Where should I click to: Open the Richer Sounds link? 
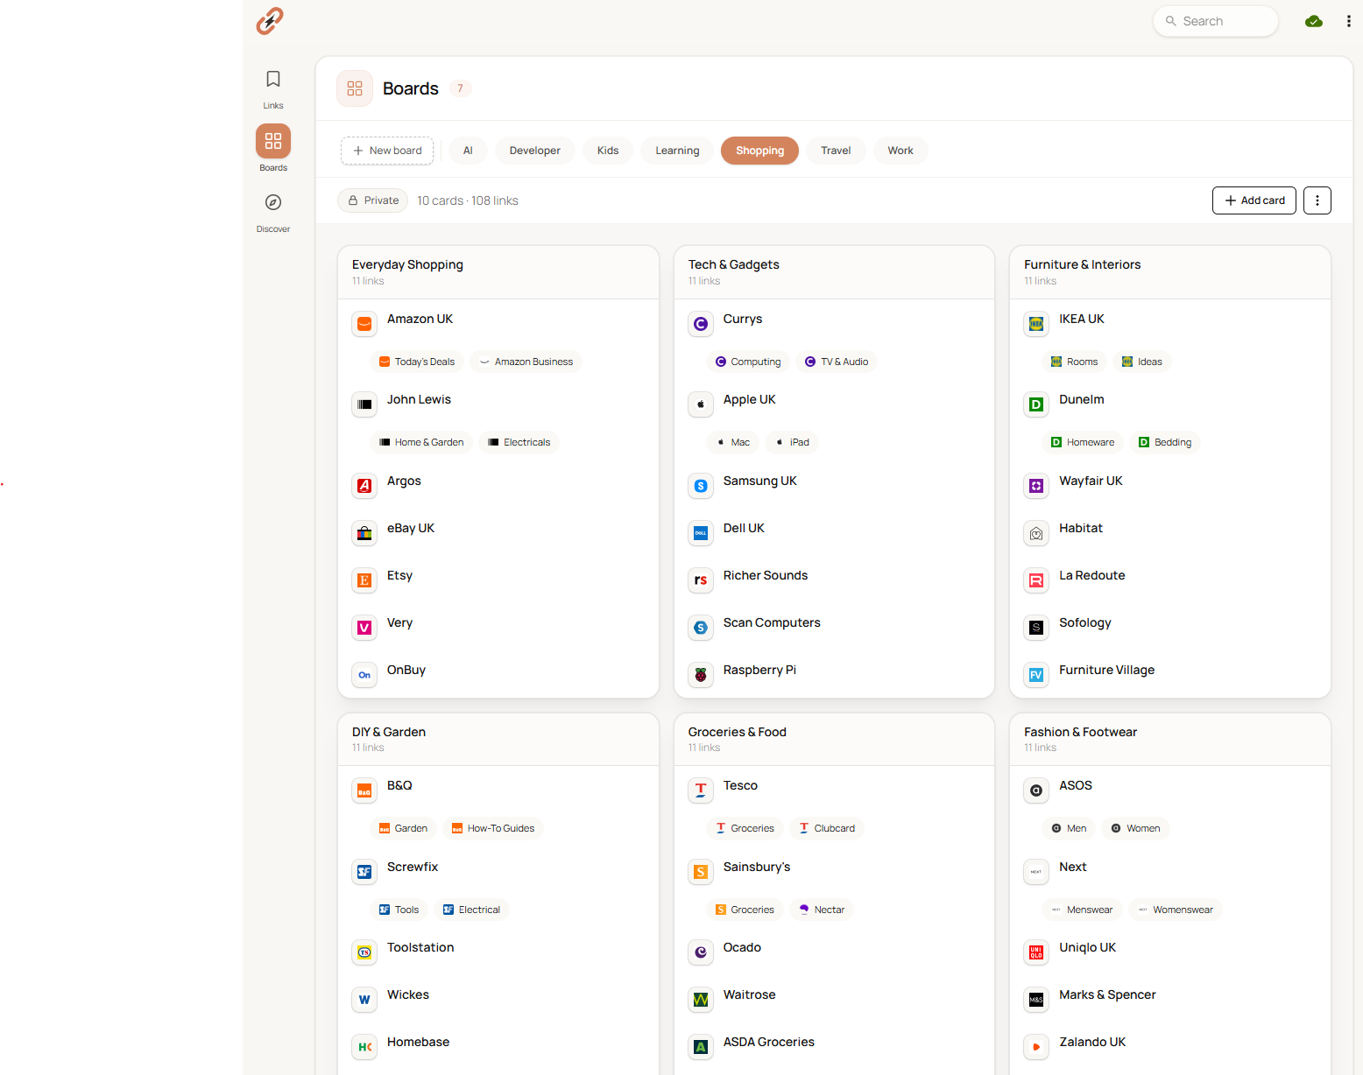tap(766, 576)
